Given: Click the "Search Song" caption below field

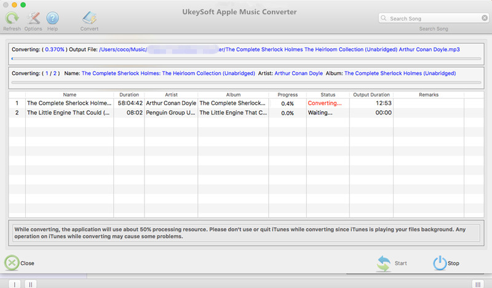Looking at the screenshot, I should tap(434, 28).
